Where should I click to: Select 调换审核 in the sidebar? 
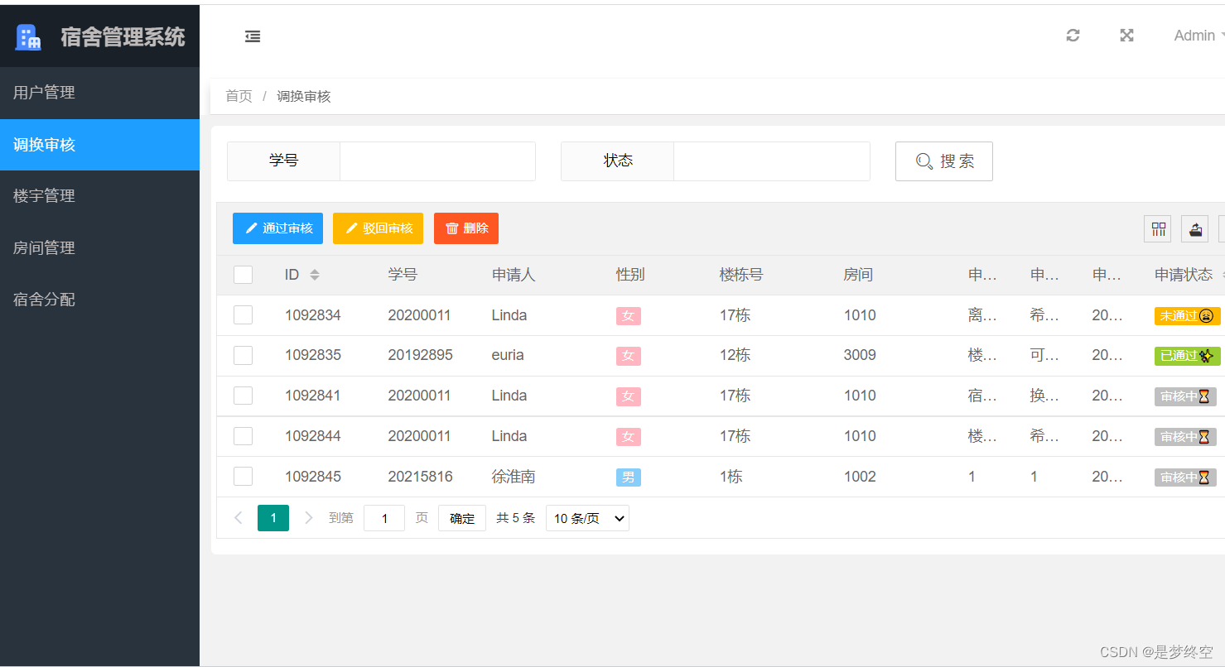click(x=99, y=145)
